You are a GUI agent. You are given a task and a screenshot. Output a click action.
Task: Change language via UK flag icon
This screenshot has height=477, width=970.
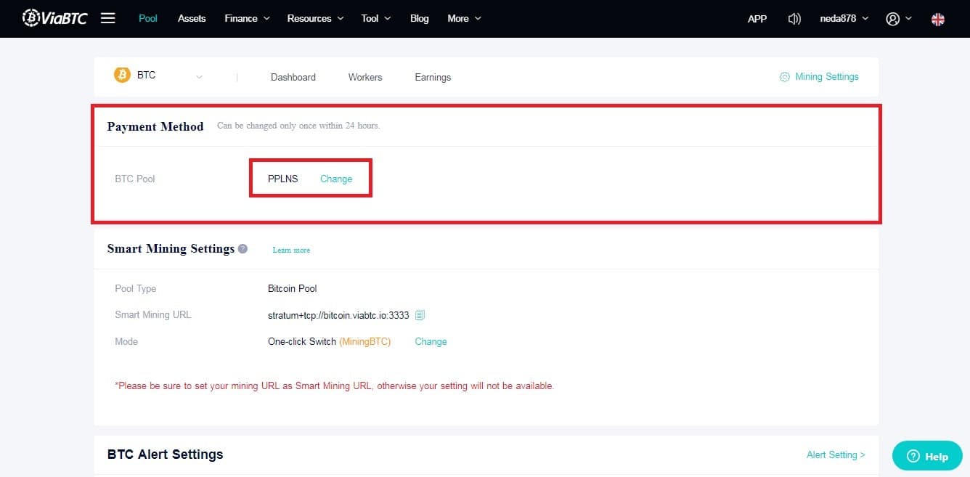point(938,19)
